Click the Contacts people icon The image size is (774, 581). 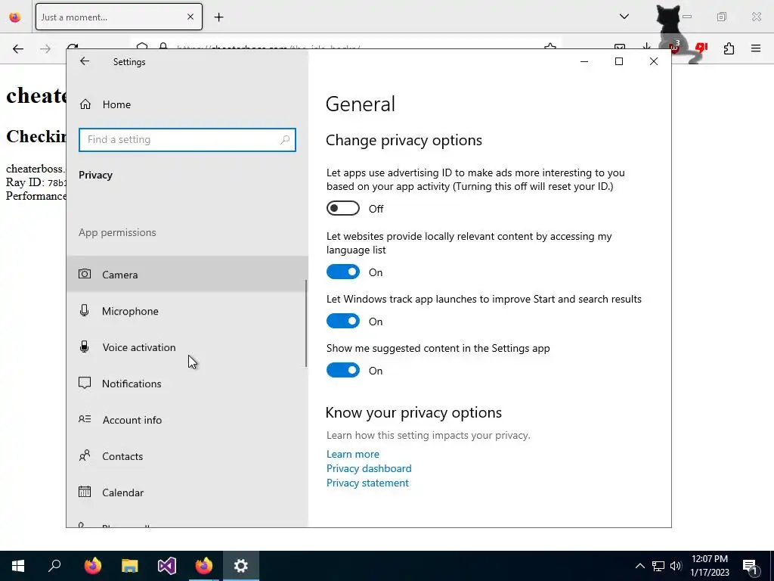tap(85, 455)
